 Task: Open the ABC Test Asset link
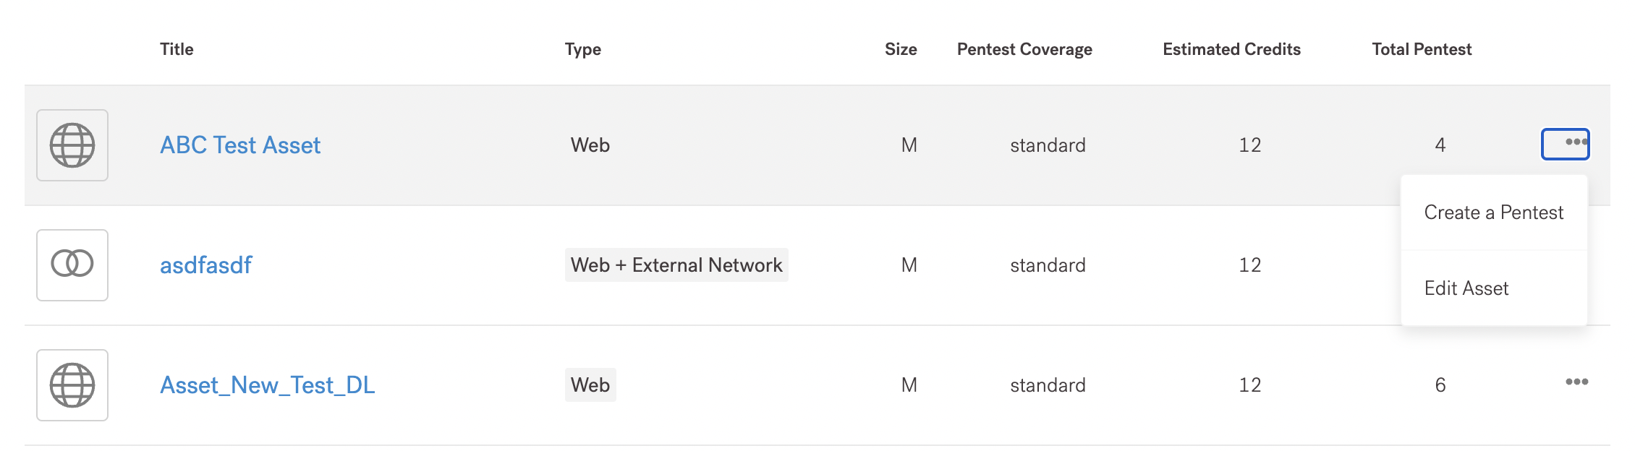[x=240, y=145]
